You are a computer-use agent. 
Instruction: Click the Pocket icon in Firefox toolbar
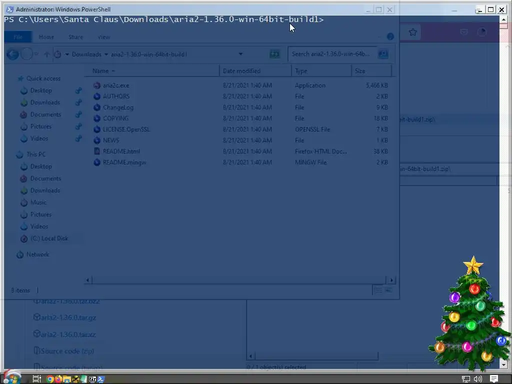coord(463,32)
